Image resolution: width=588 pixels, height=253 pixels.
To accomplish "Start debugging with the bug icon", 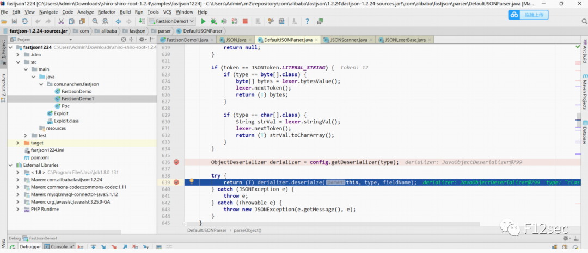I will pyautogui.click(x=214, y=21).
